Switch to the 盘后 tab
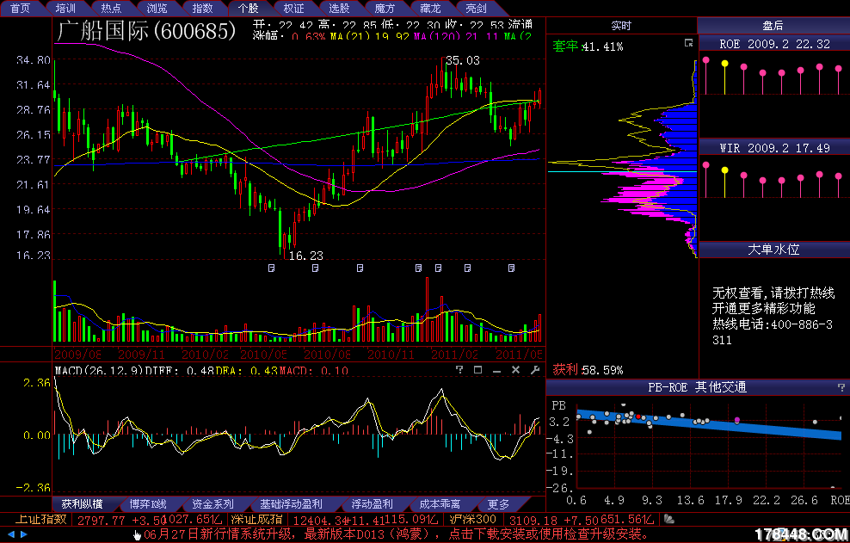850x543 pixels. (773, 26)
